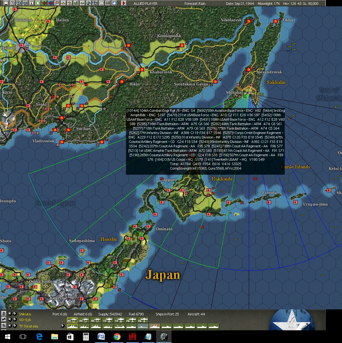Select the first highlighted task force ship icon
This screenshot has width=342, height=343.
tap(73, 326)
